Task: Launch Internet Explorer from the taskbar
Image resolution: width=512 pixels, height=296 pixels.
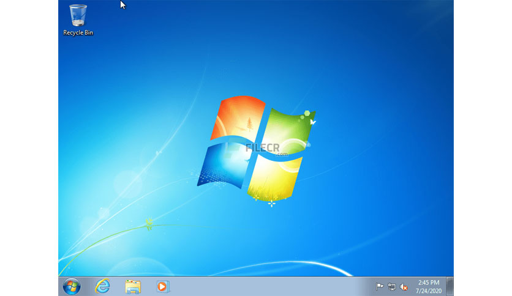Action: (102, 286)
